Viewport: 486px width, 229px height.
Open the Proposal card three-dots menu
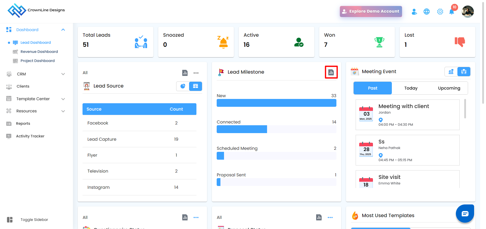pos(330,217)
